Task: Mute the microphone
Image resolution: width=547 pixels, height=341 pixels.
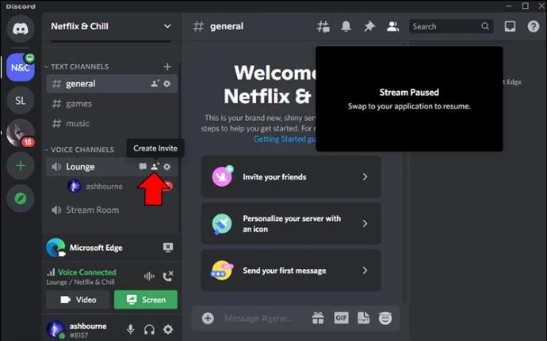Action: click(131, 329)
